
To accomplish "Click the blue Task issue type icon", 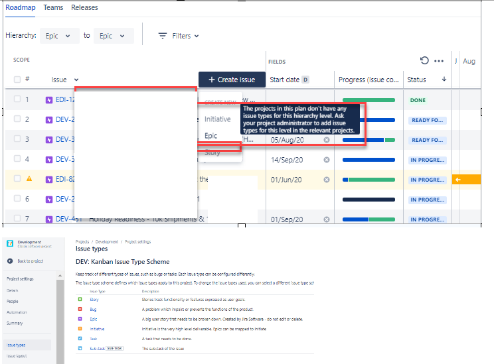I will 80,339.
